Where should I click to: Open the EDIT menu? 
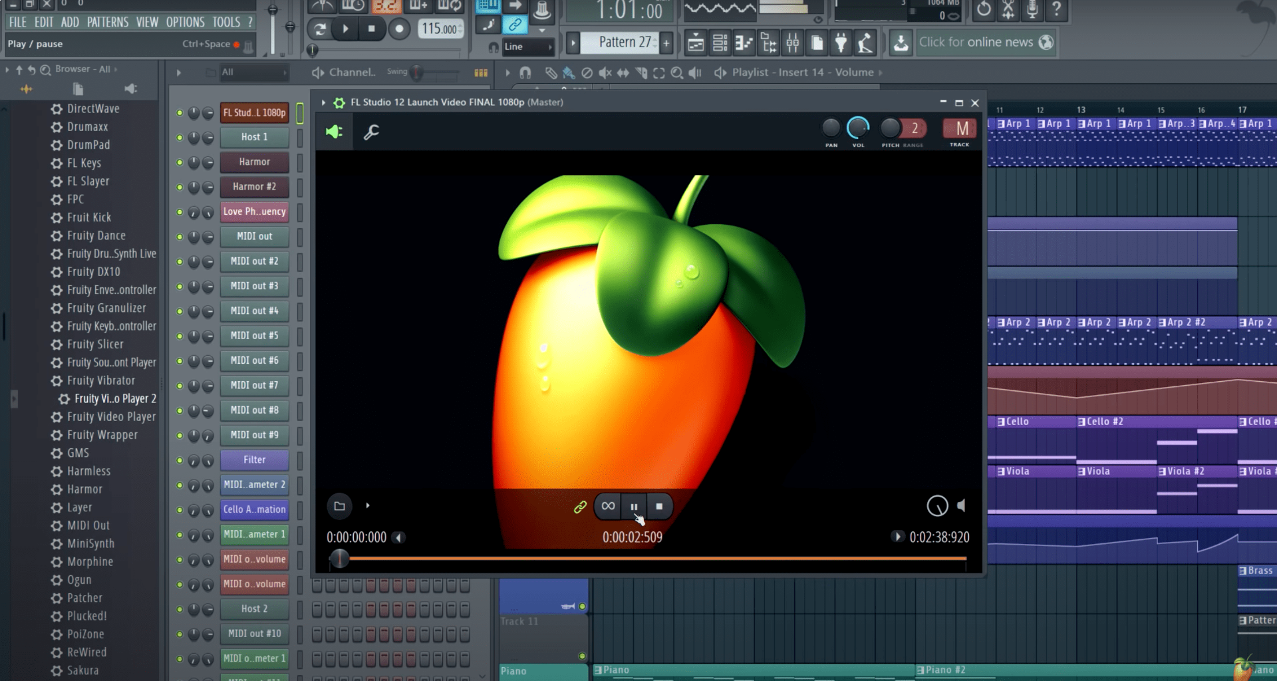[x=44, y=23]
